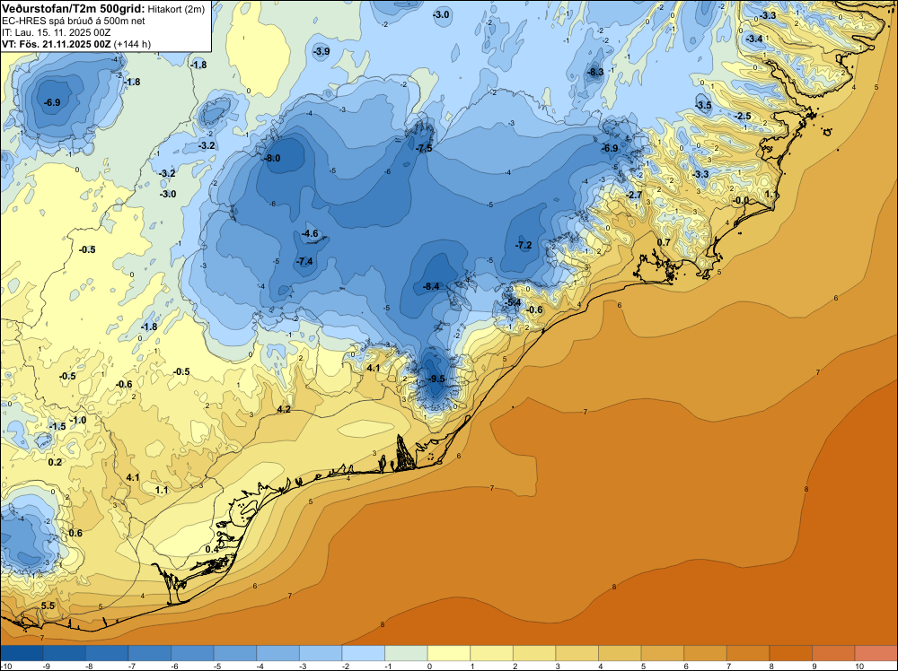Click the -3.4 temperature label
Image resolution: width=898 pixels, height=671 pixels.
[754, 39]
